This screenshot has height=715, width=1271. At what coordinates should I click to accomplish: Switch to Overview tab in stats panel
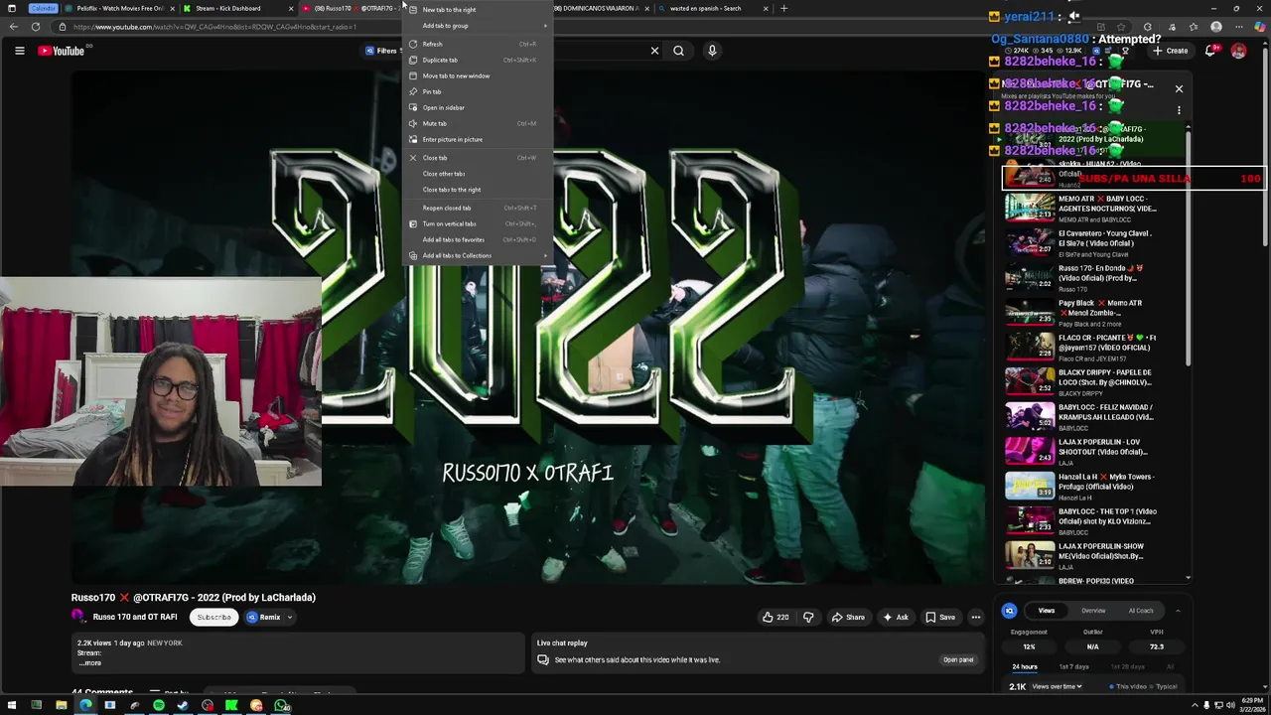(x=1093, y=611)
